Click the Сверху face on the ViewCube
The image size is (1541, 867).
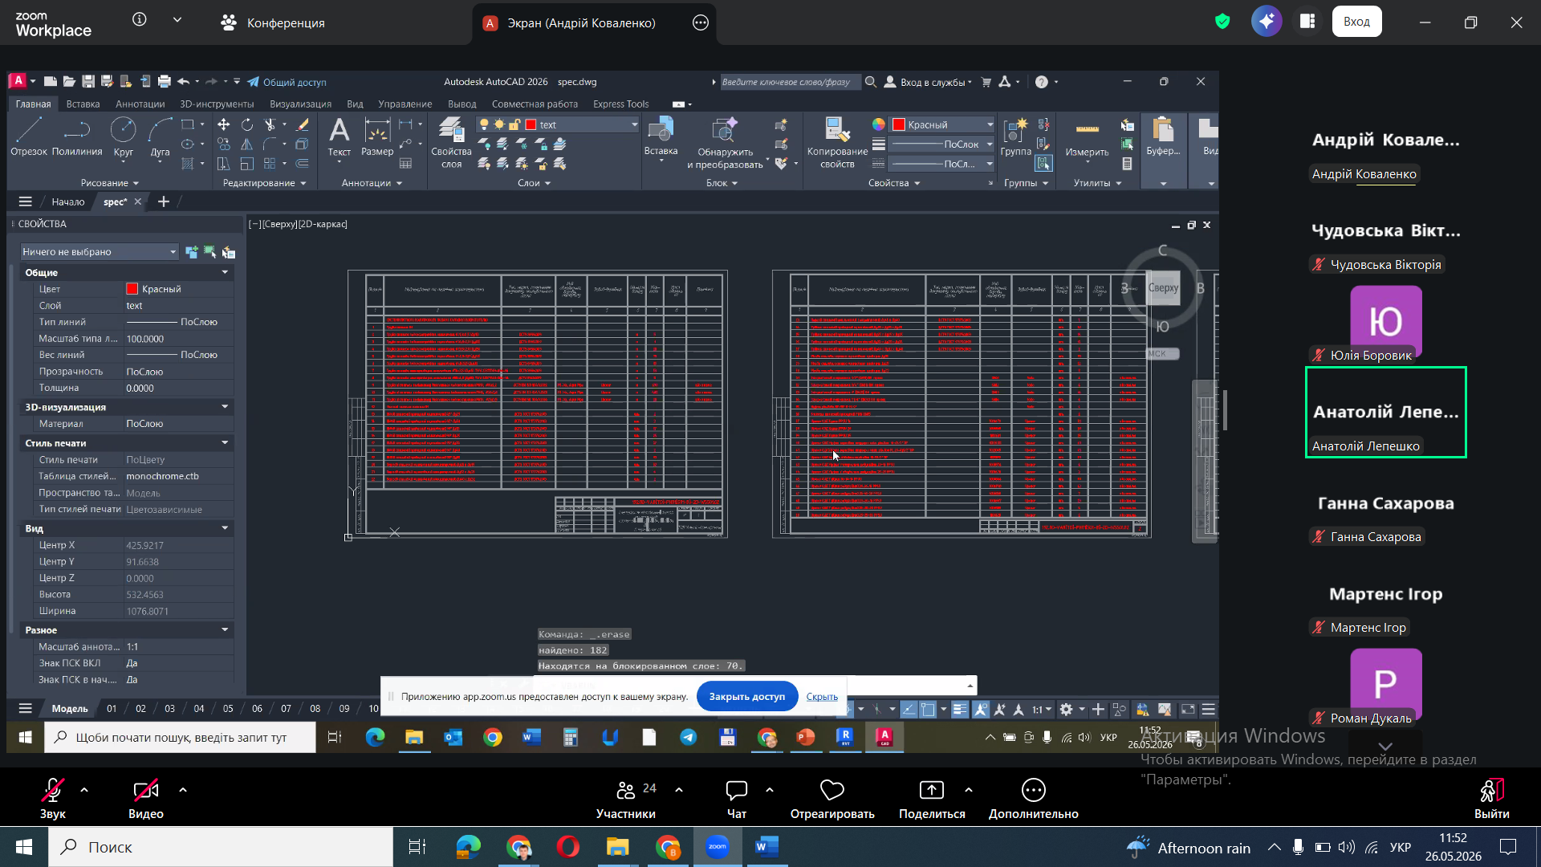coord(1163,287)
